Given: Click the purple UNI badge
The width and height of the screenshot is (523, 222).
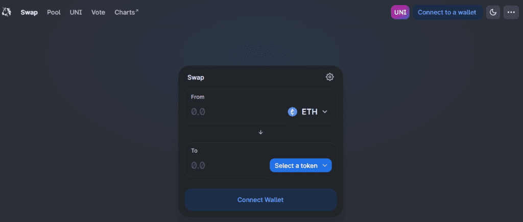Looking at the screenshot, I should coord(400,12).
